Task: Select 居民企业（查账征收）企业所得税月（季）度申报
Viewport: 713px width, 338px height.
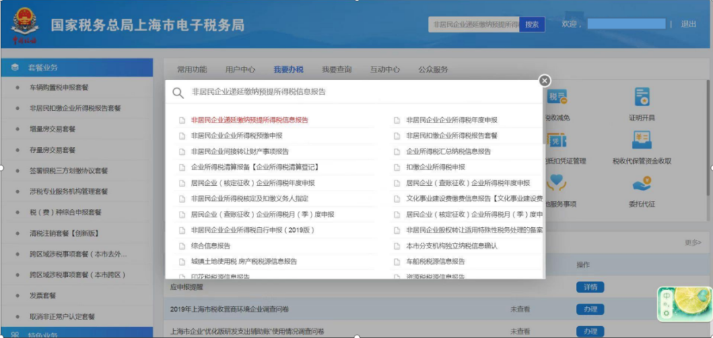Action: (x=262, y=215)
